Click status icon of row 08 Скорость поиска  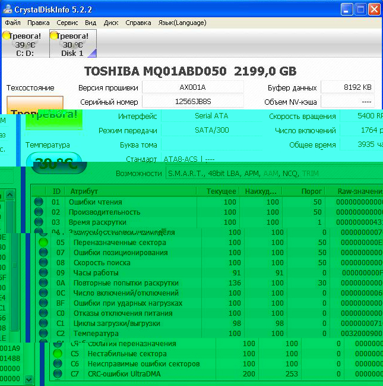43,262
